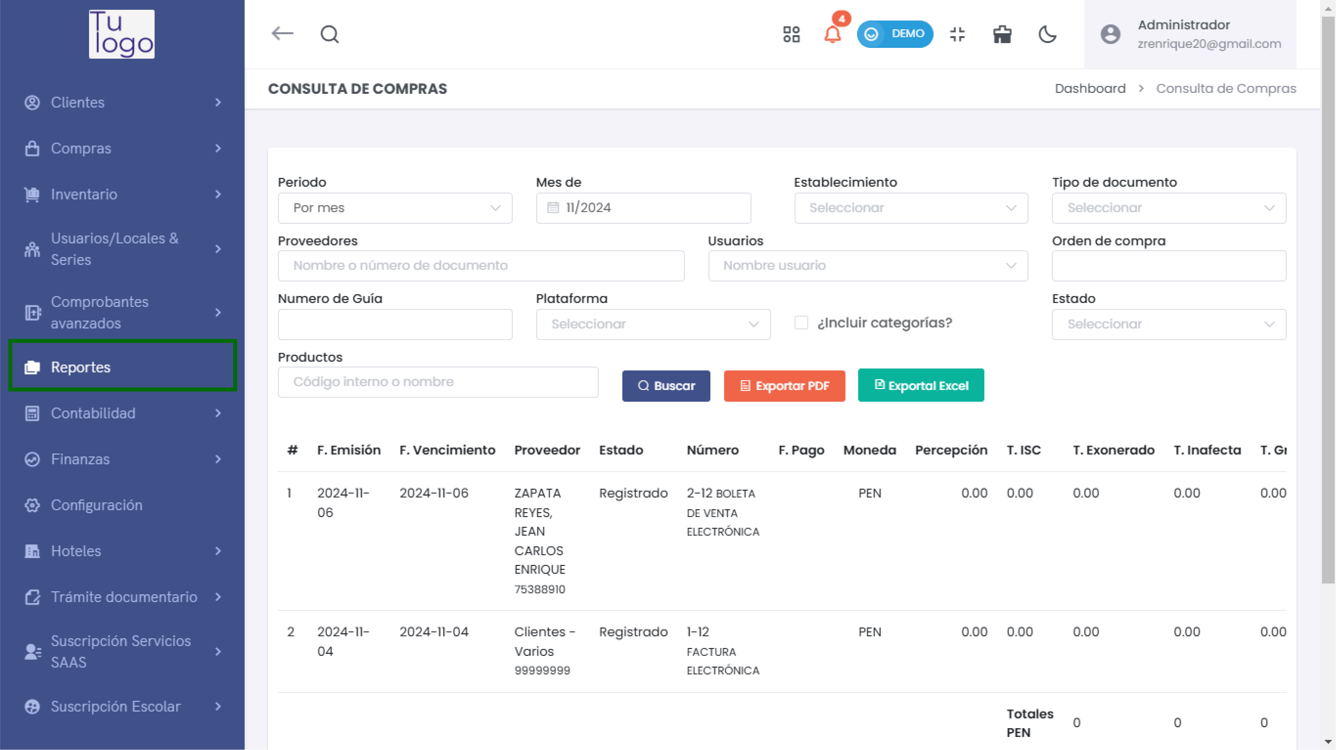The width and height of the screenshot is (1336, 750).
Task: Click the Administrador user avatar icon
Action: pos(1110,34)
